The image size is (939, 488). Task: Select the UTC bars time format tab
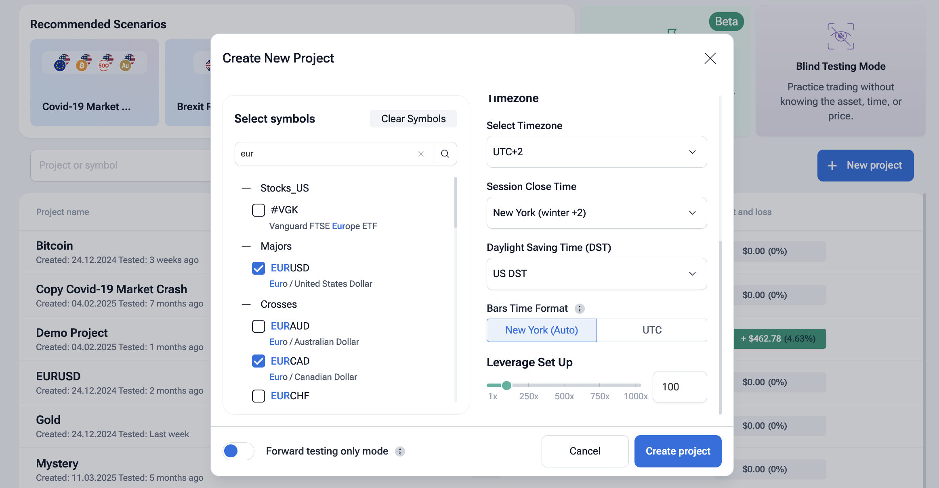[651, 330]
